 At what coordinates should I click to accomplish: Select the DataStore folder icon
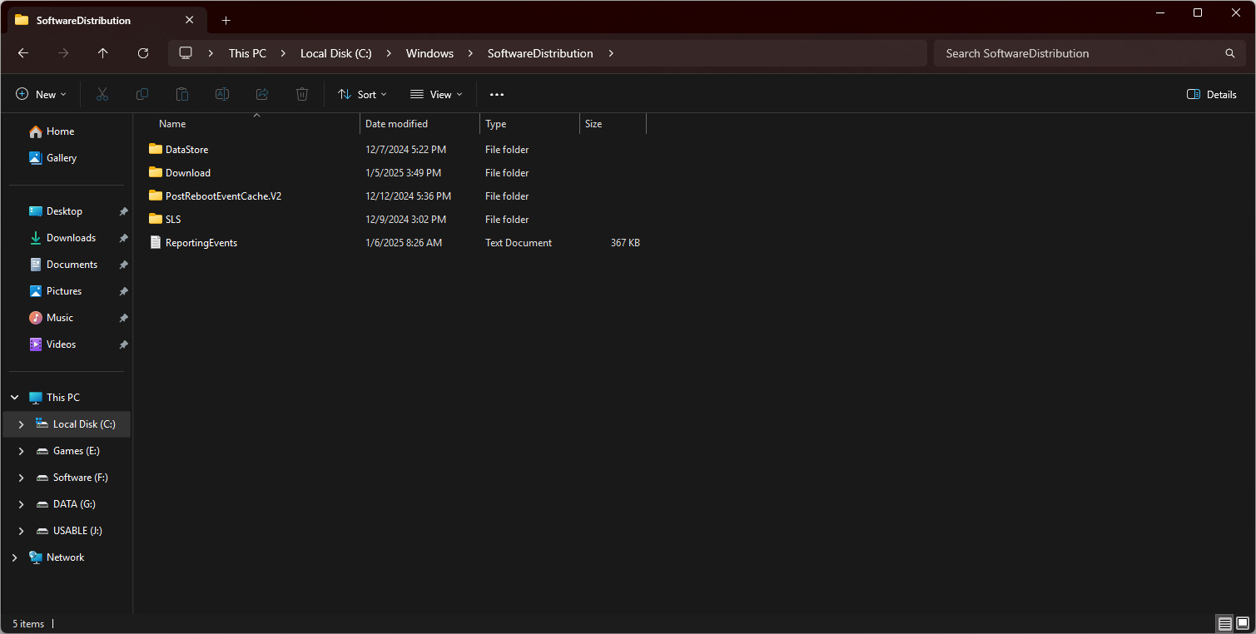click(x=155, y=149)
